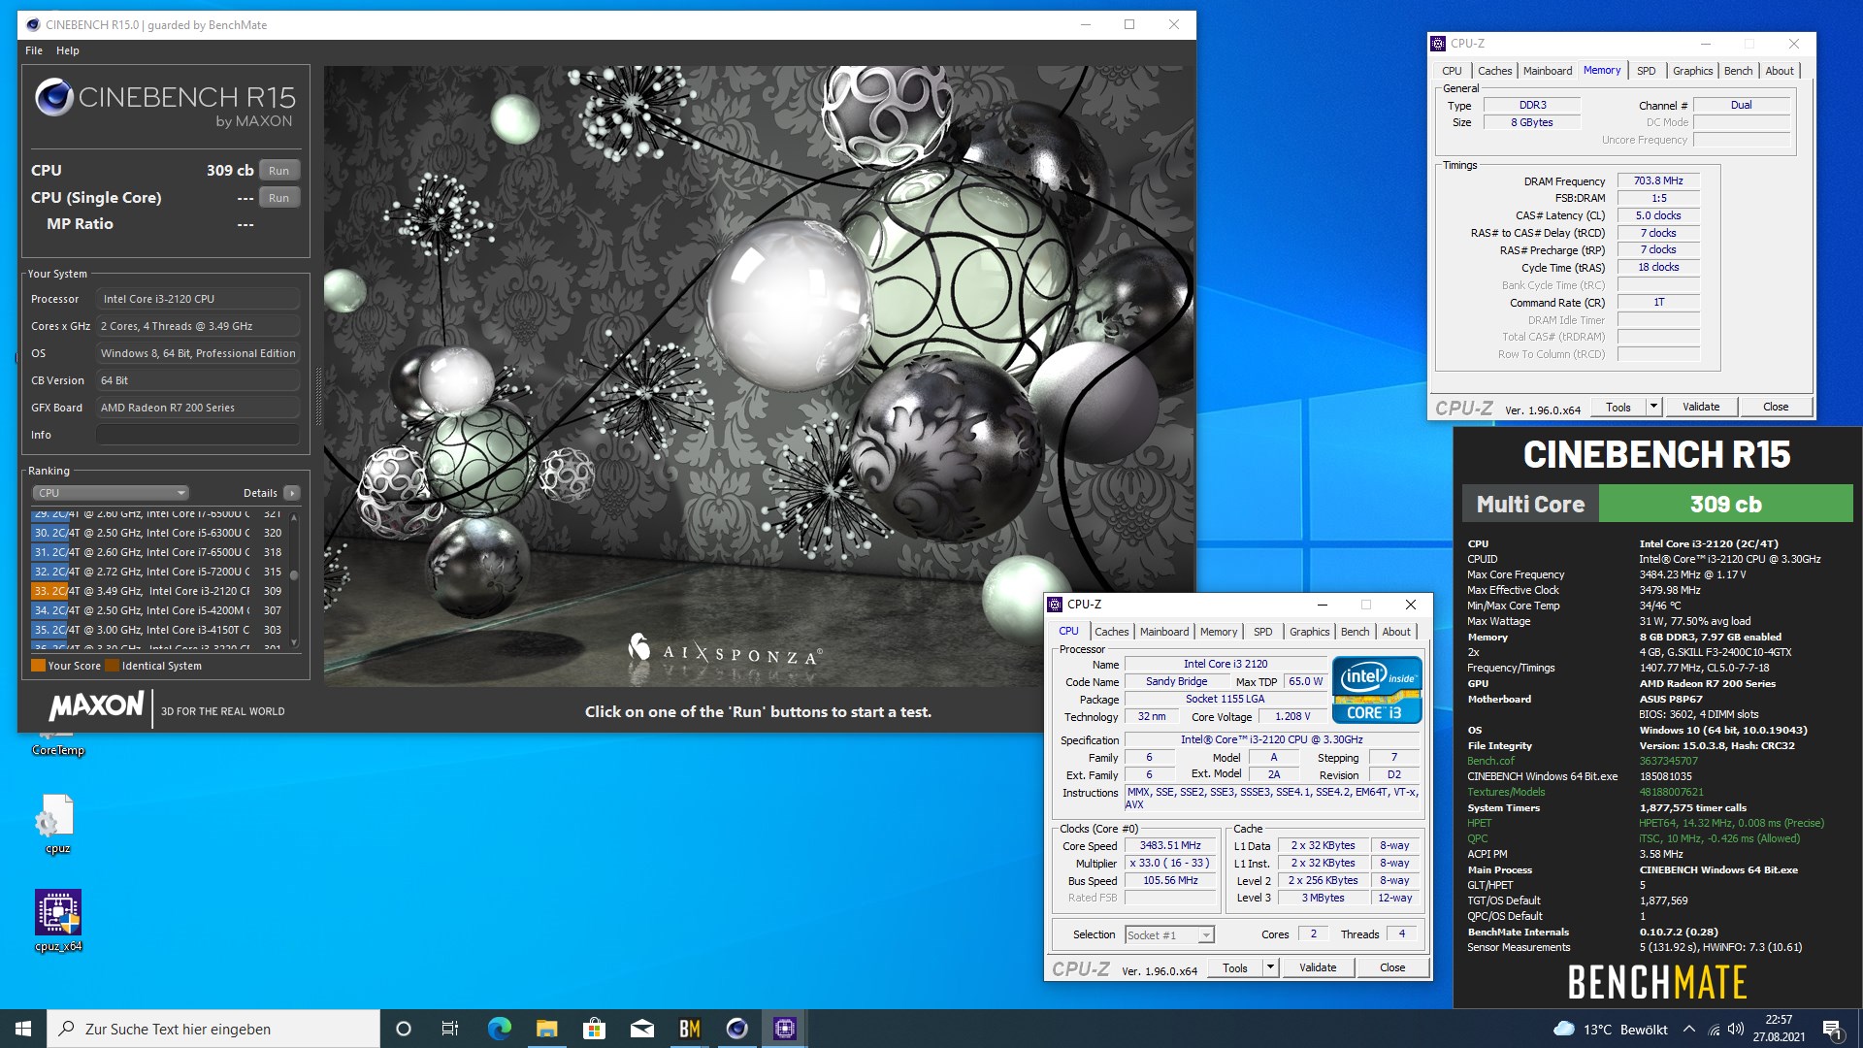Expand Tools dropdown arrow in lower CPU-Z
This screenshot has height=1048, width=1863.
[1271, 968]
